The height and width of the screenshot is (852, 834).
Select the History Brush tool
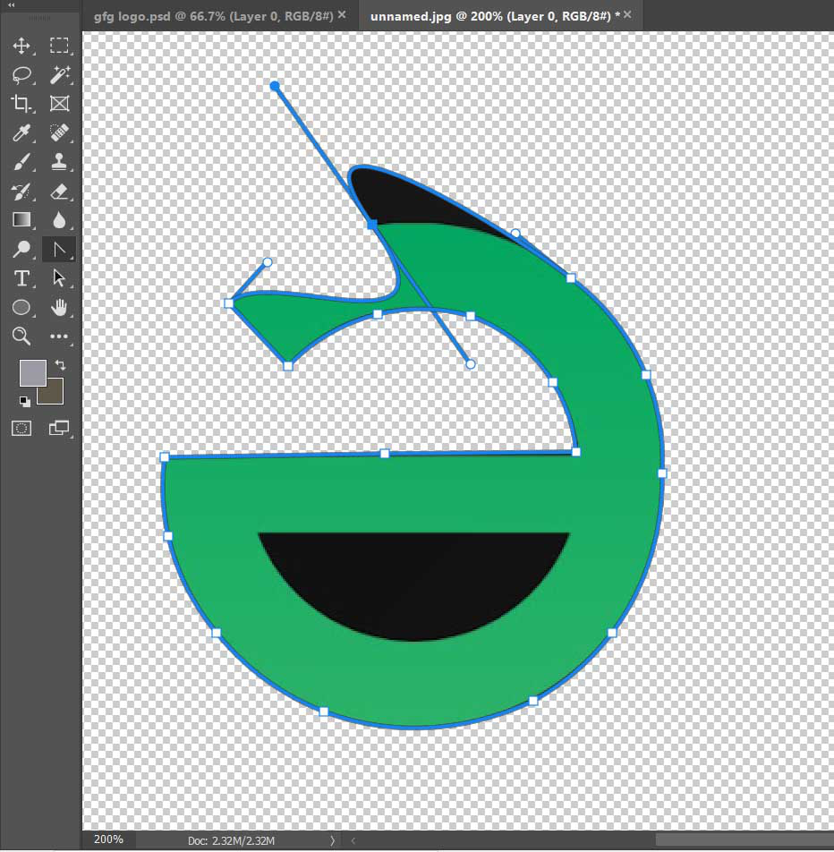click(21, 192)
